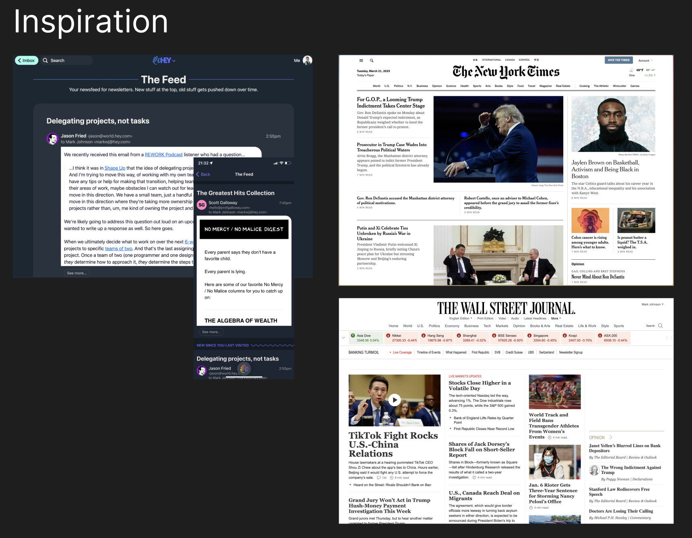Open 'Never Mind About Ron DeSantis' opinion
The width and height of the screenshot is (692, 538).
click(598, 277)
